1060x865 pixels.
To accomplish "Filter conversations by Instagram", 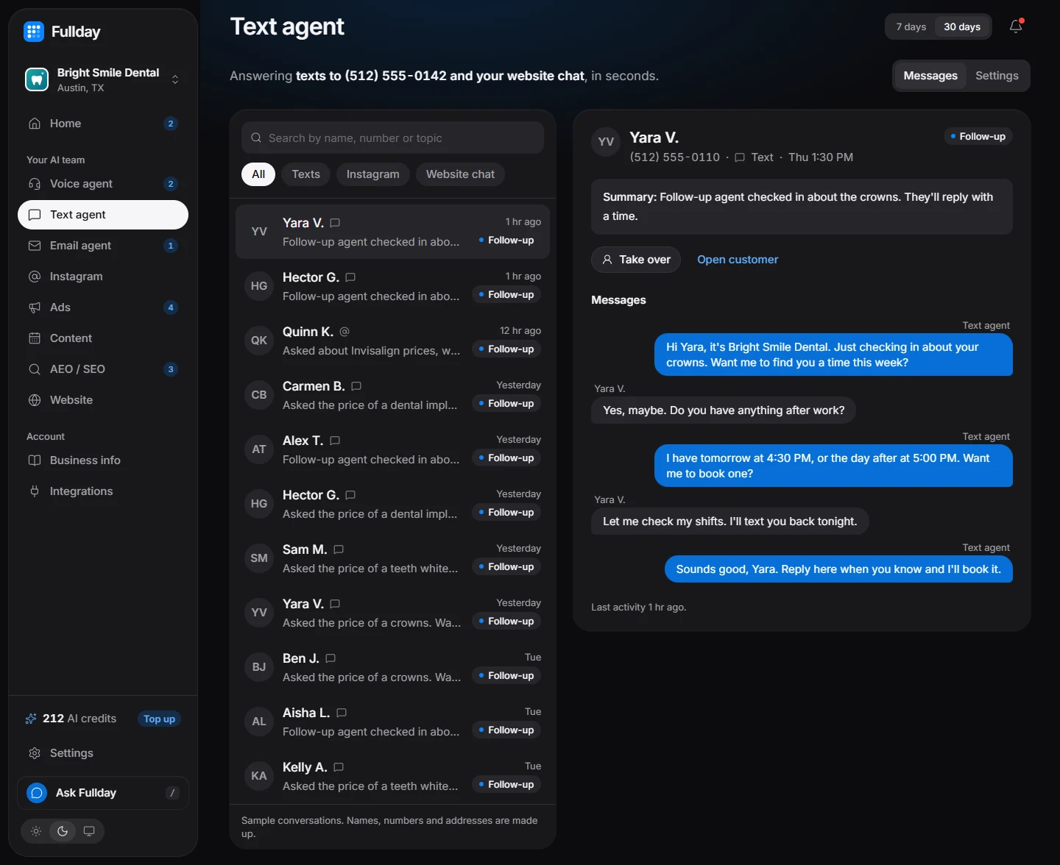I will (373, 174).
